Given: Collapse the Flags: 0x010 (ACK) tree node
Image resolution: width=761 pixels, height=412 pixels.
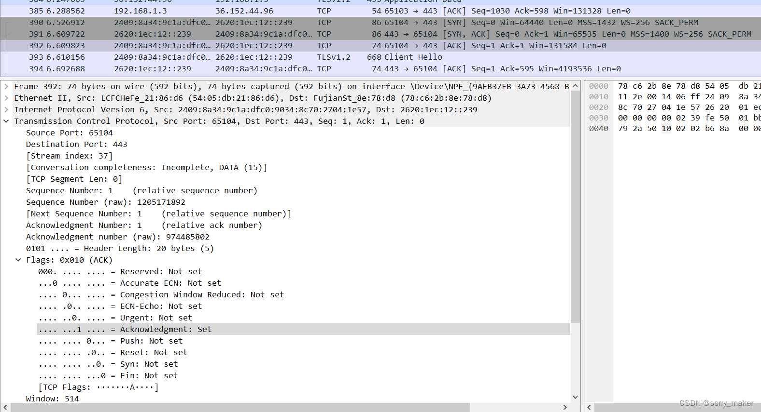Looking at the screenshot, I should tap(18, 260).
